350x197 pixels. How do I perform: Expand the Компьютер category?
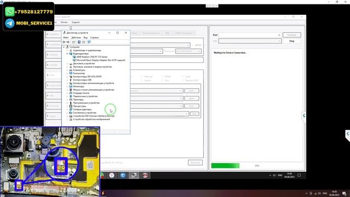pyautogui.click(x=67, y=73)
